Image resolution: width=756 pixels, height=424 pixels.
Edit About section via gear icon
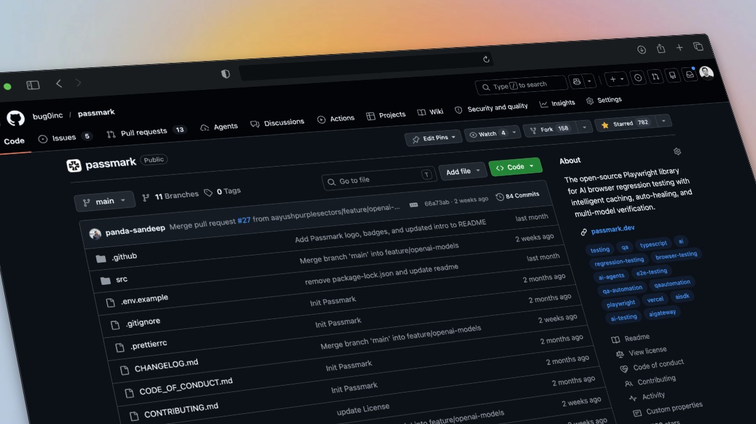tap(677, 152)
